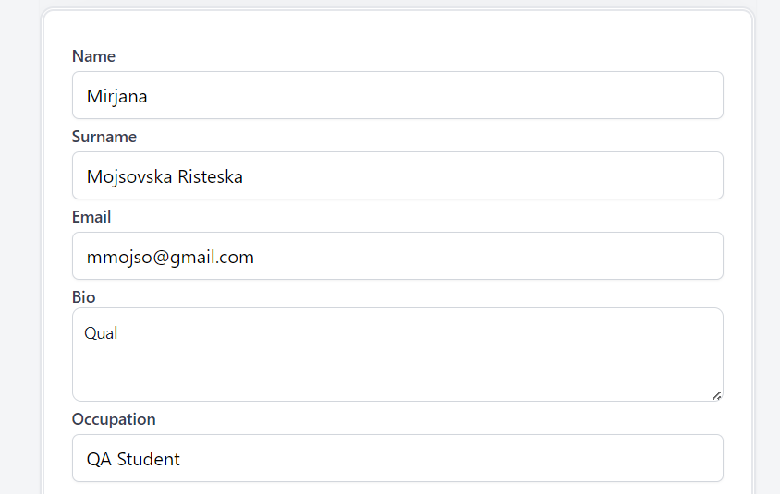780x494 pixels.
Task: Place cursor on the text "Mirjana"
Action: pyautogui.click(x=116, y=96)
